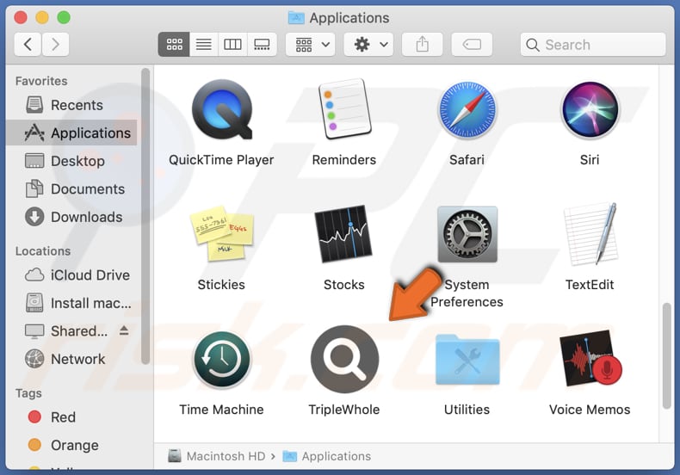Minimize the Finder window
680x475 pixels.
(x=42, y=17)
